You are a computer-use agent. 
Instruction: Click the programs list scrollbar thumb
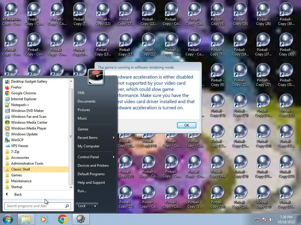(x=71, y=136)
